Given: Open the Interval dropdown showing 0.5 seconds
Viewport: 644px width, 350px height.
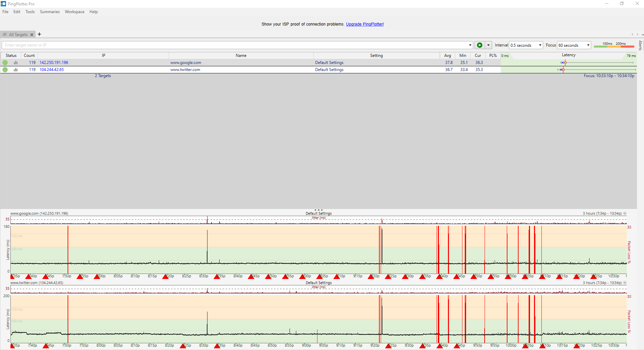Looking at the screenshot, I should point(526,45).
